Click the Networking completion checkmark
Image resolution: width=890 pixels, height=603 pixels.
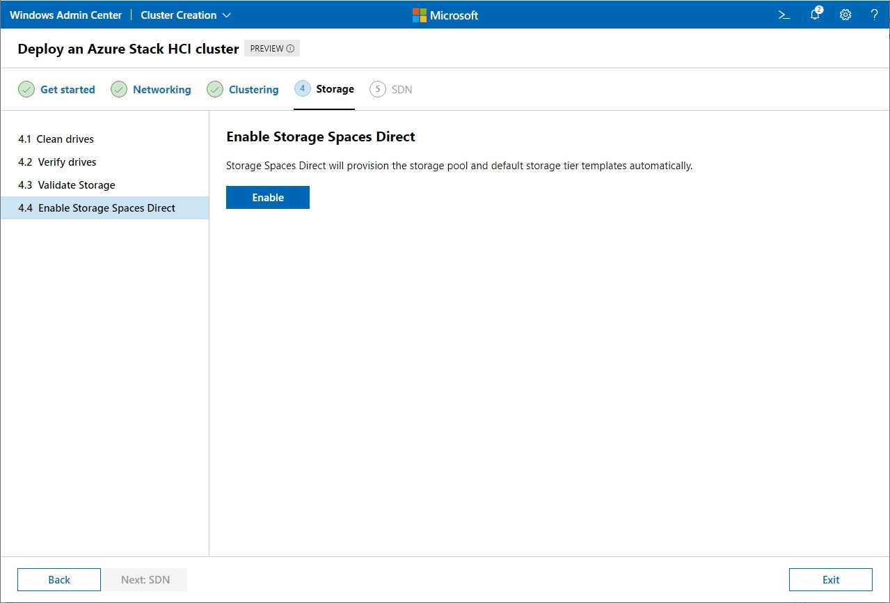point(118,89)
